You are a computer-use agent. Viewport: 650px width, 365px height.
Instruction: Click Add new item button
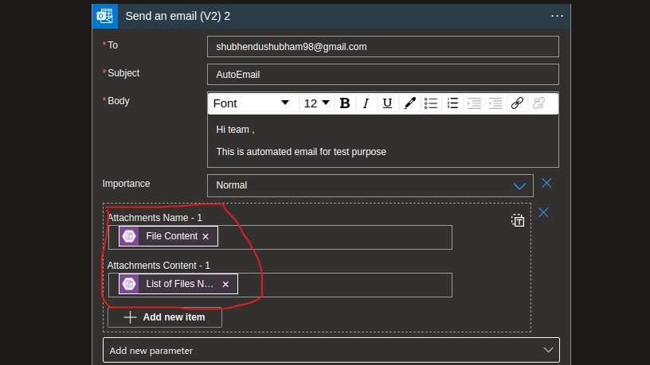pyautogui.click(x=165, y=317)
